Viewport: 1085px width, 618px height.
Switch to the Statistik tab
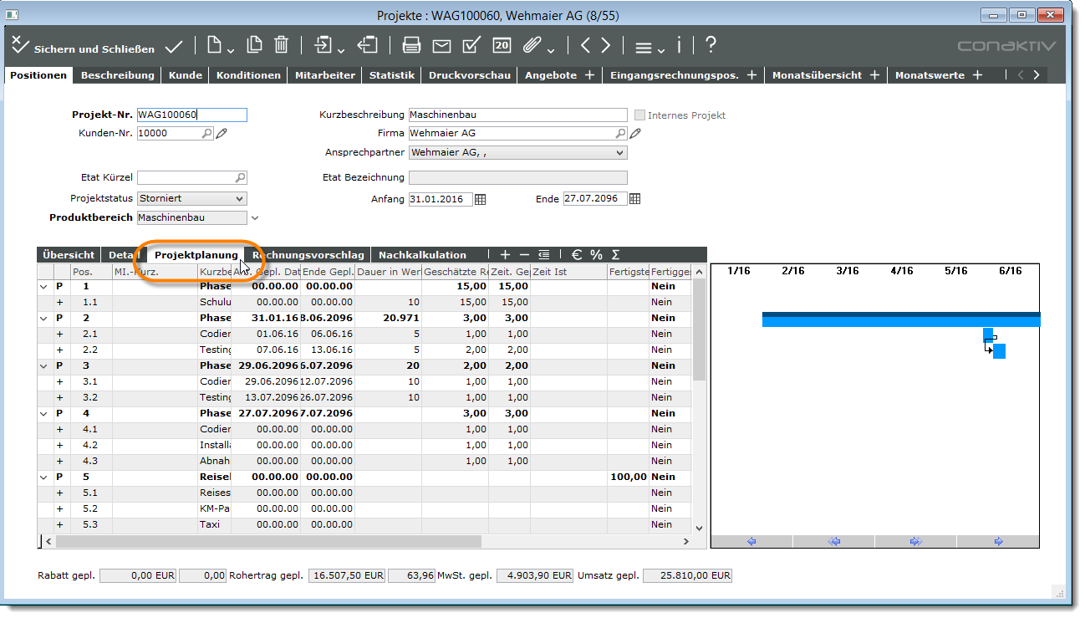coord(392,75)
